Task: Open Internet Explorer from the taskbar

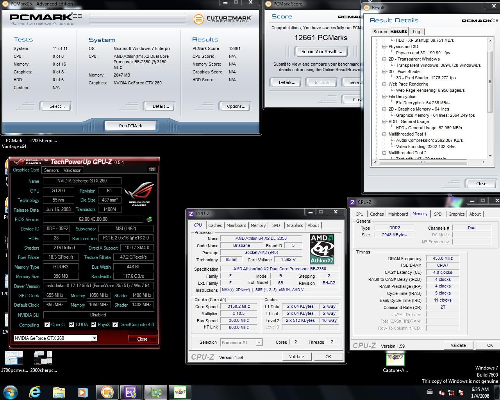Action: click(35, 392)
